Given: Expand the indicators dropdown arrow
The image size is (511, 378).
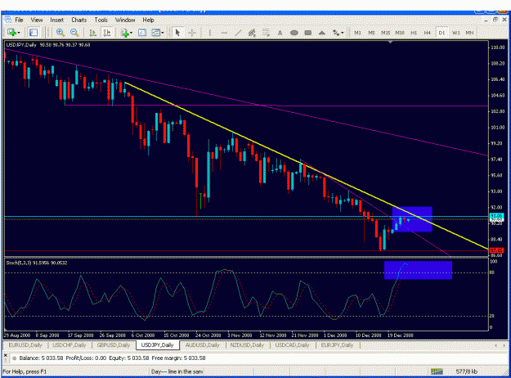Looking at the screenshot, I should click(131, 33).
